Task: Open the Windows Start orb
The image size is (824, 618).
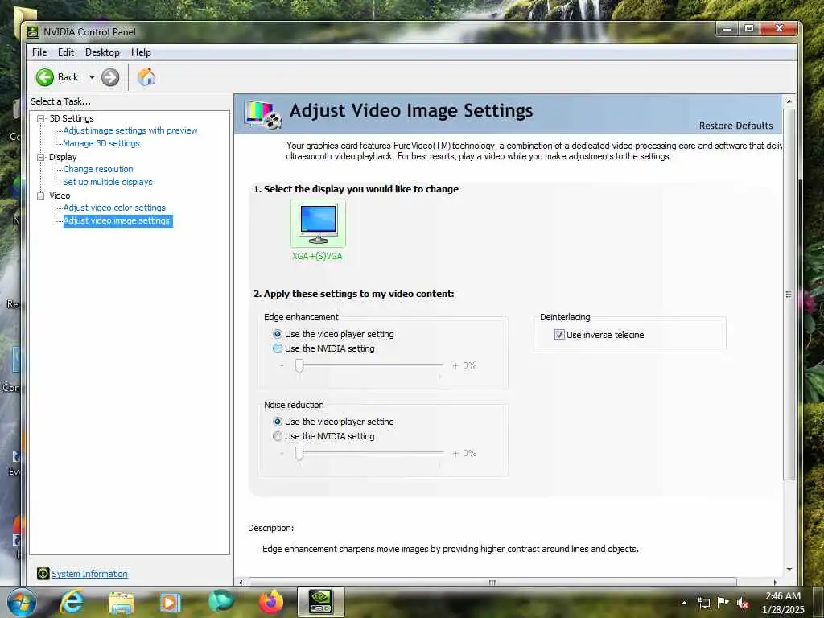Action: click(20, 603)
